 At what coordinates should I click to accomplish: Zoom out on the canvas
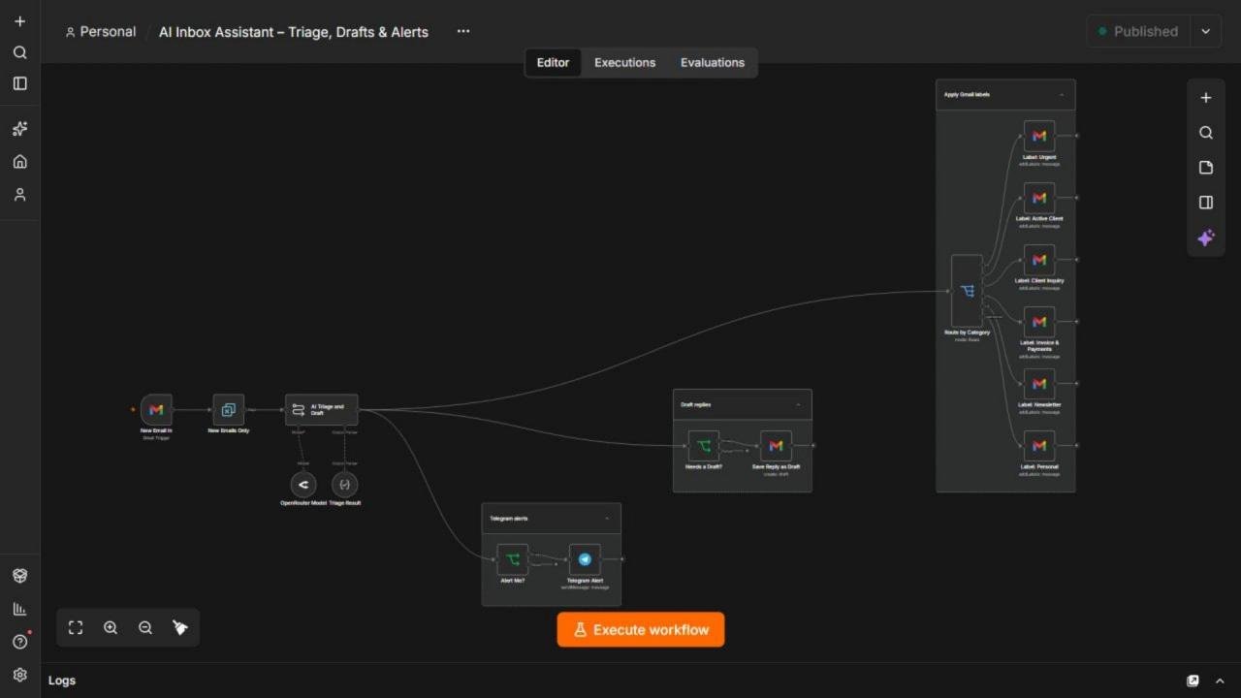145,628
